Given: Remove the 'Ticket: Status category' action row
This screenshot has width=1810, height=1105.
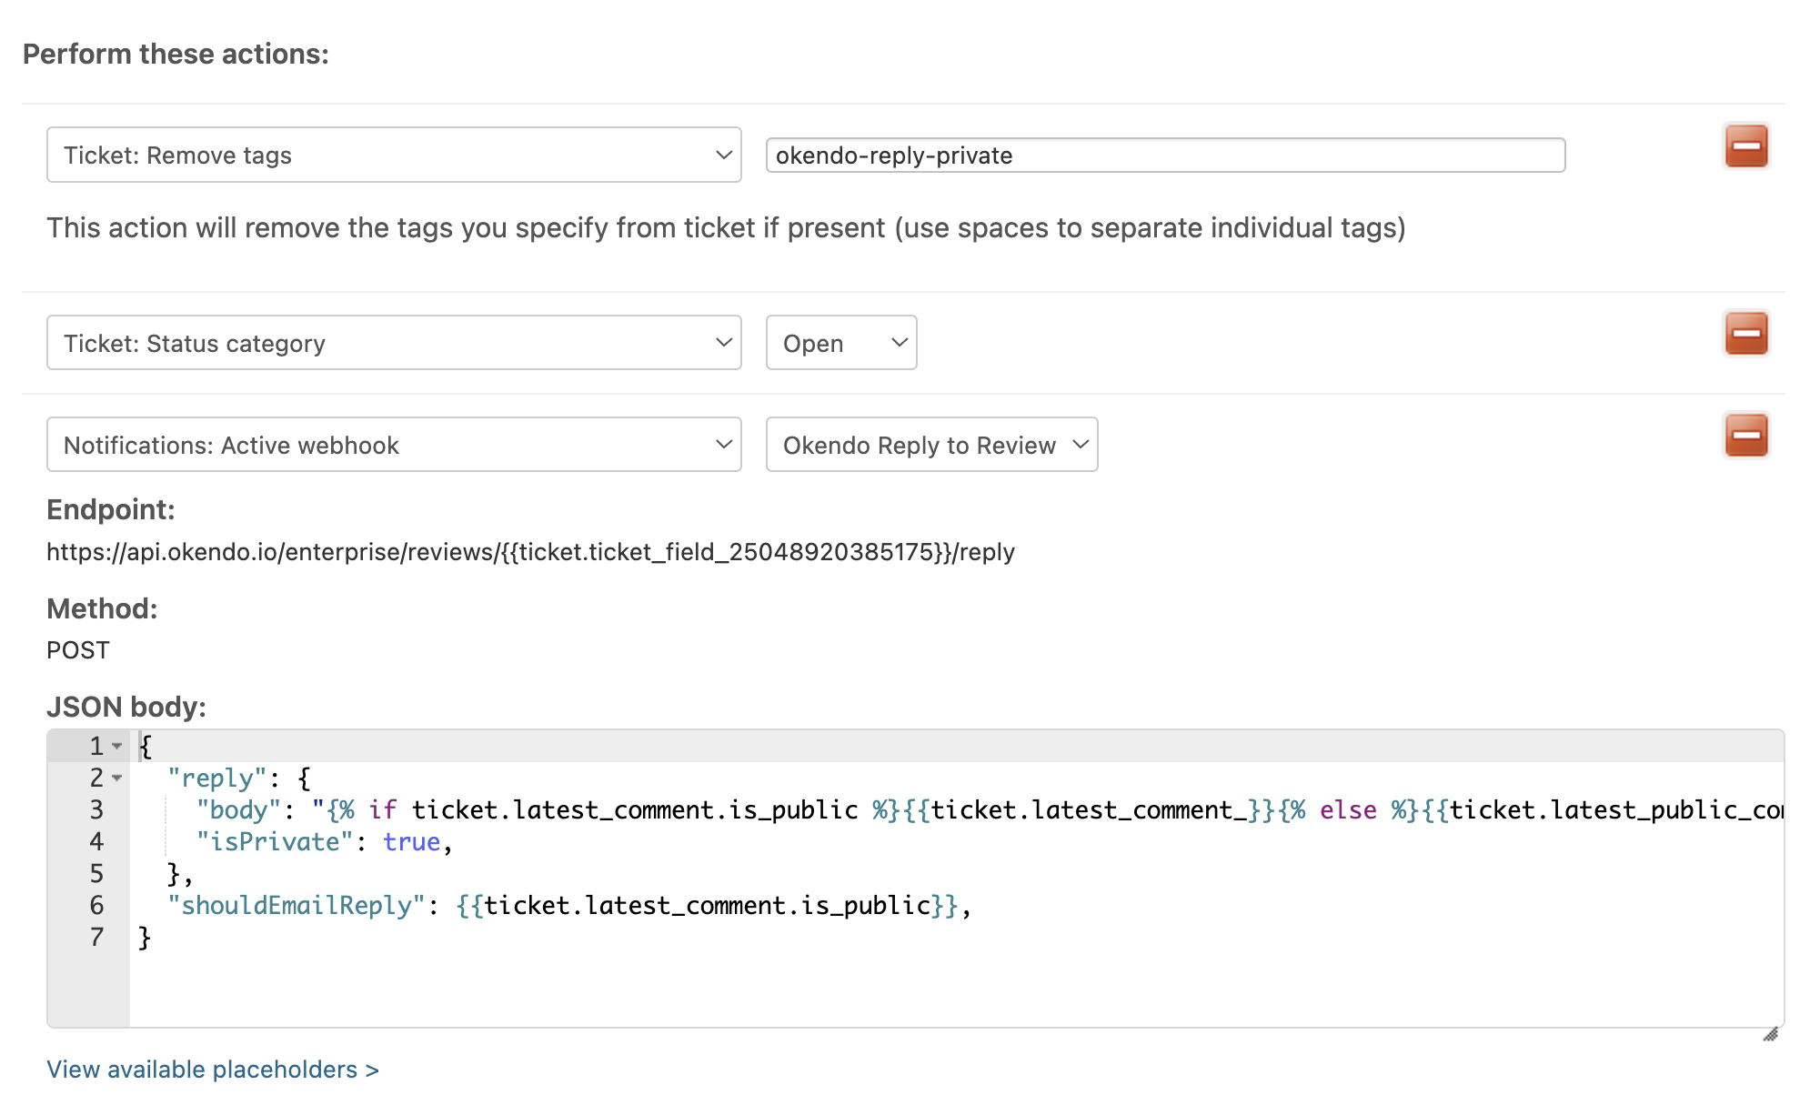Looking at the screenshot, I should [x=1745, y=334].
